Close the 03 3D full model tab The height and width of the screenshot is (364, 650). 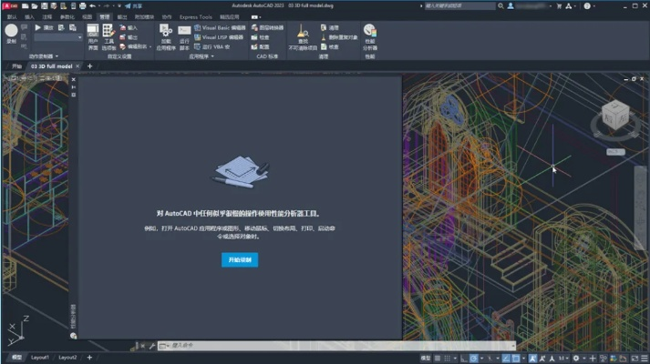77,66
